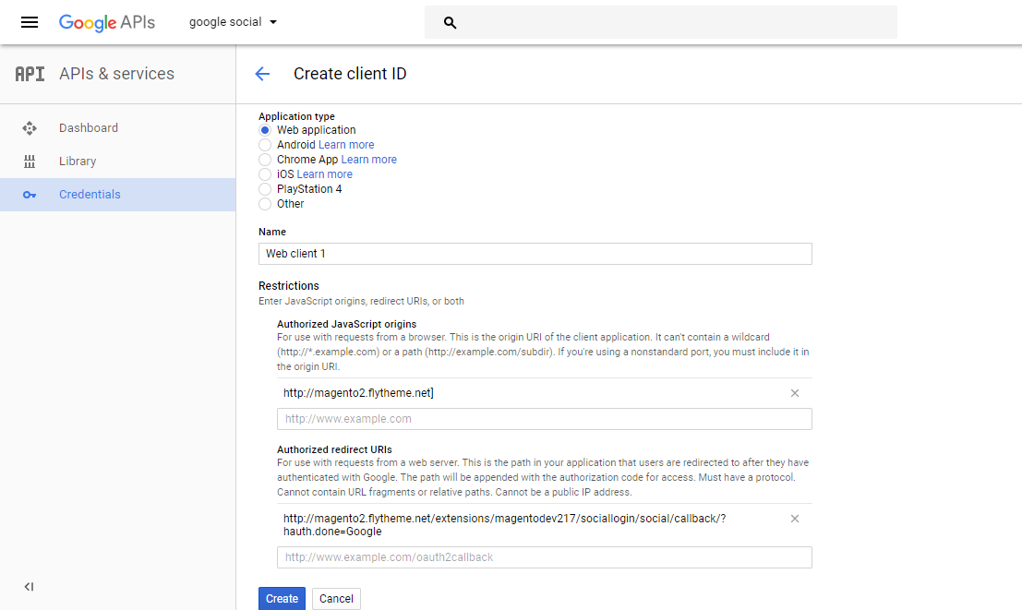The height and width of the screenshot is (610, 1022).
Task: Click the empty JavaScript origins input field
Action: pos(545,419)
